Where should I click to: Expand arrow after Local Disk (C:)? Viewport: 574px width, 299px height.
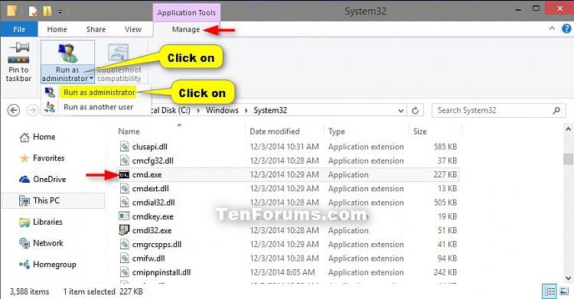tap(198, 111)
